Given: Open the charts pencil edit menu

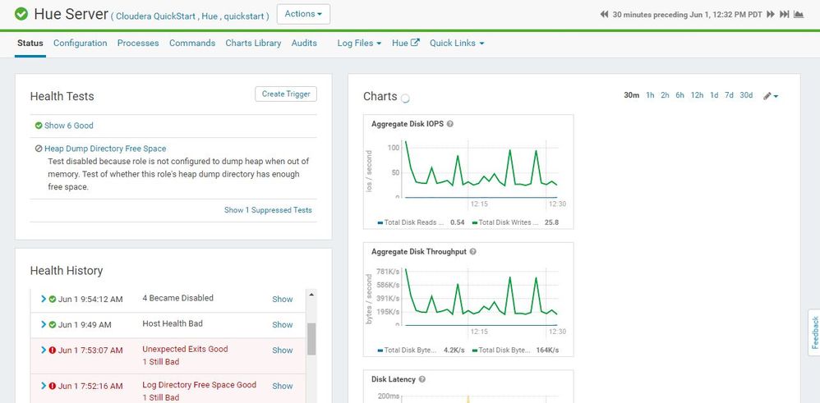Looking at the screenshot, I should 771,96.
